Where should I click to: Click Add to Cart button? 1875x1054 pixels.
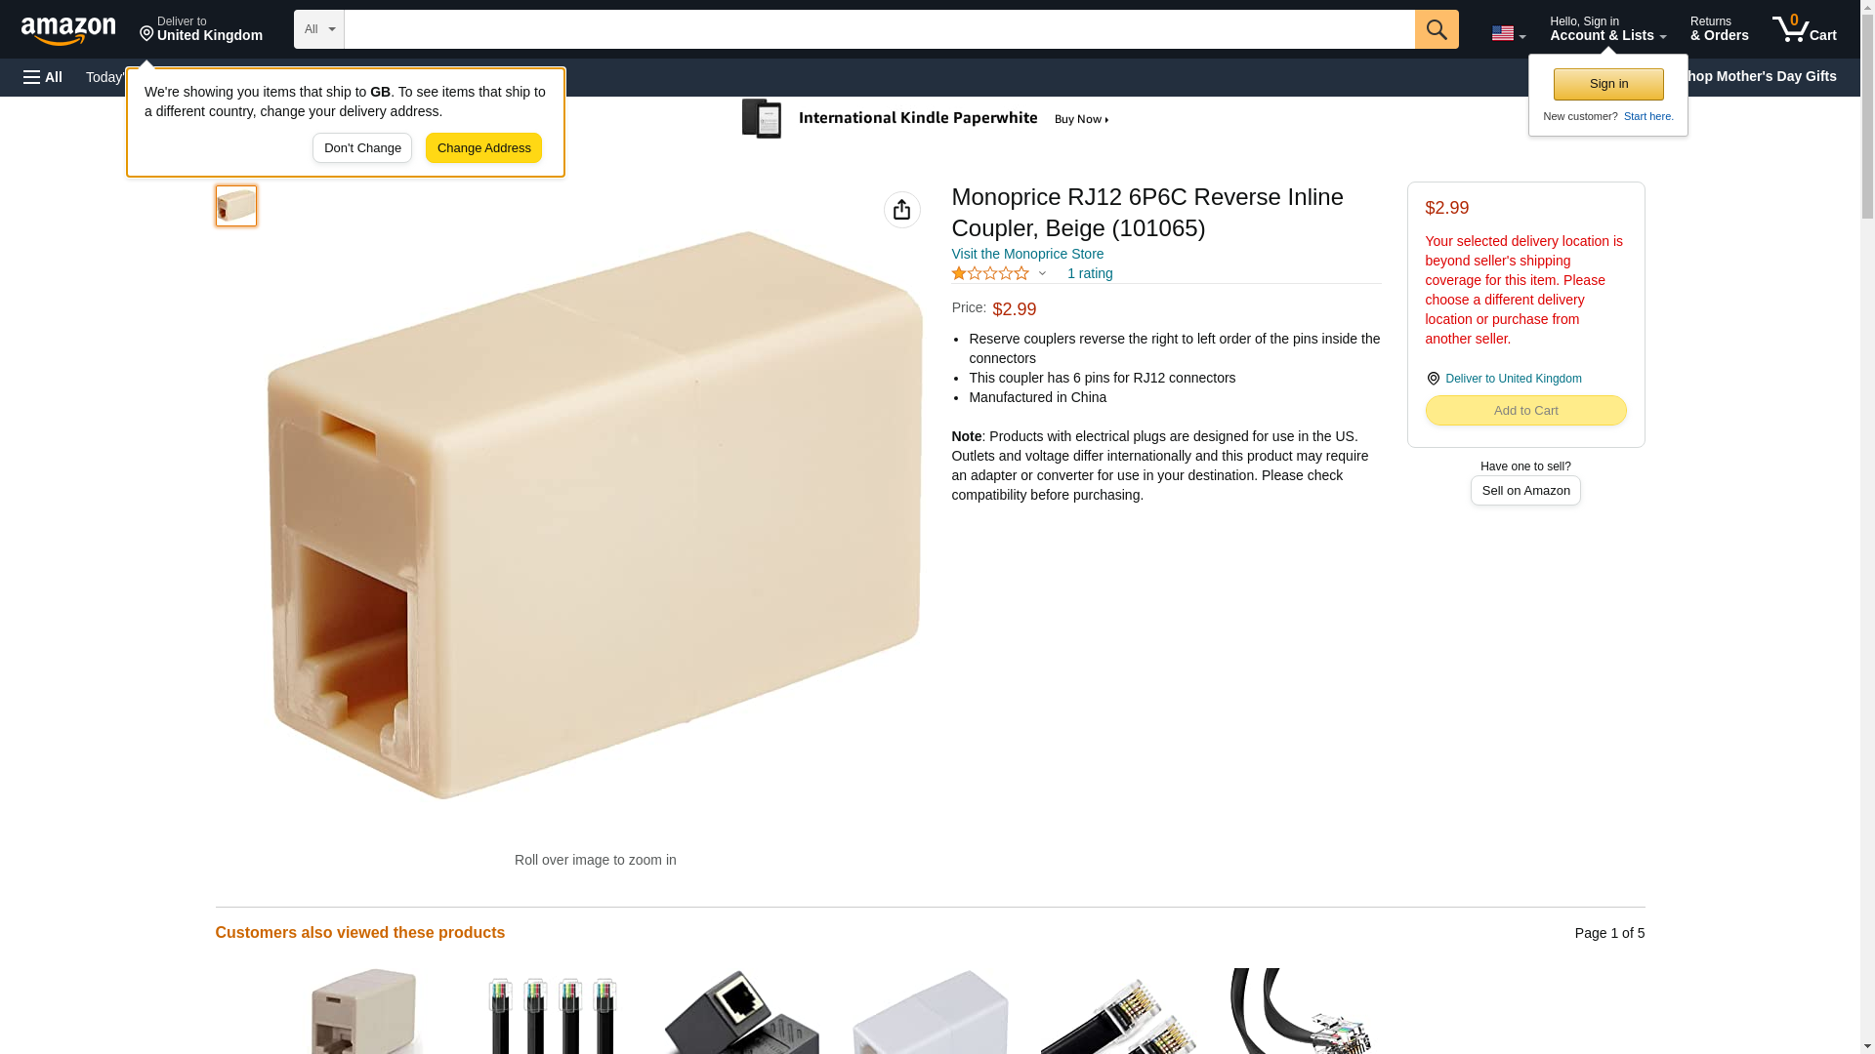(1525, 411)
